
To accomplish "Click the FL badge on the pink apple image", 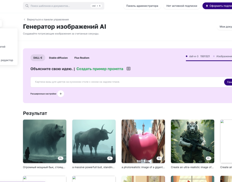I will (159, 158).
